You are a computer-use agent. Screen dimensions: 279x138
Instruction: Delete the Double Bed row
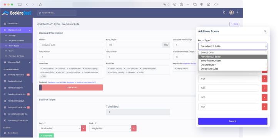point(84,128)
